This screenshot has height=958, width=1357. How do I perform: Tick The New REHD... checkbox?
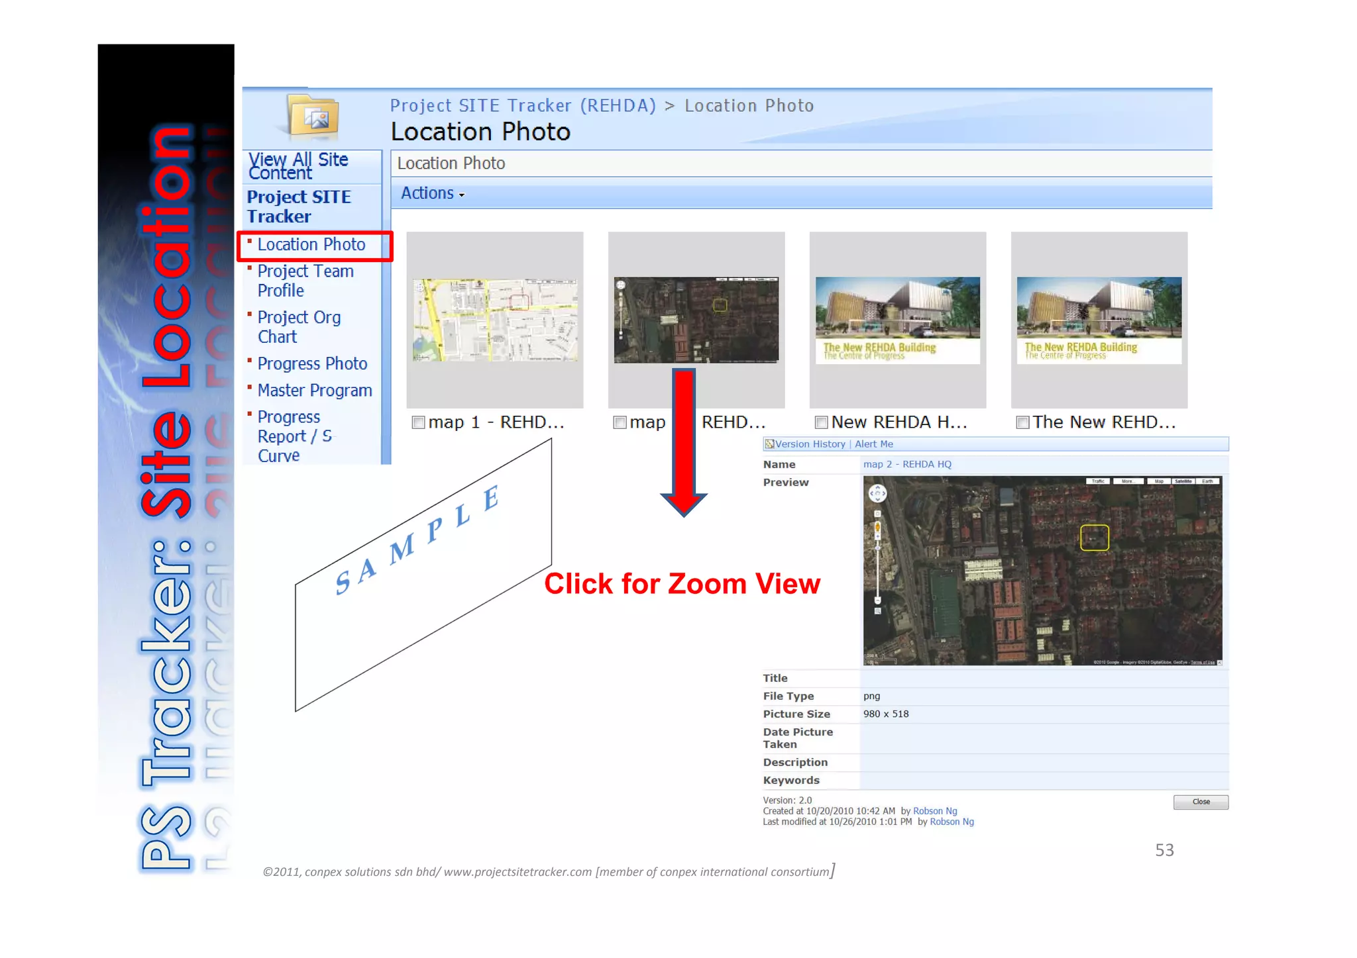(1022, 422)
